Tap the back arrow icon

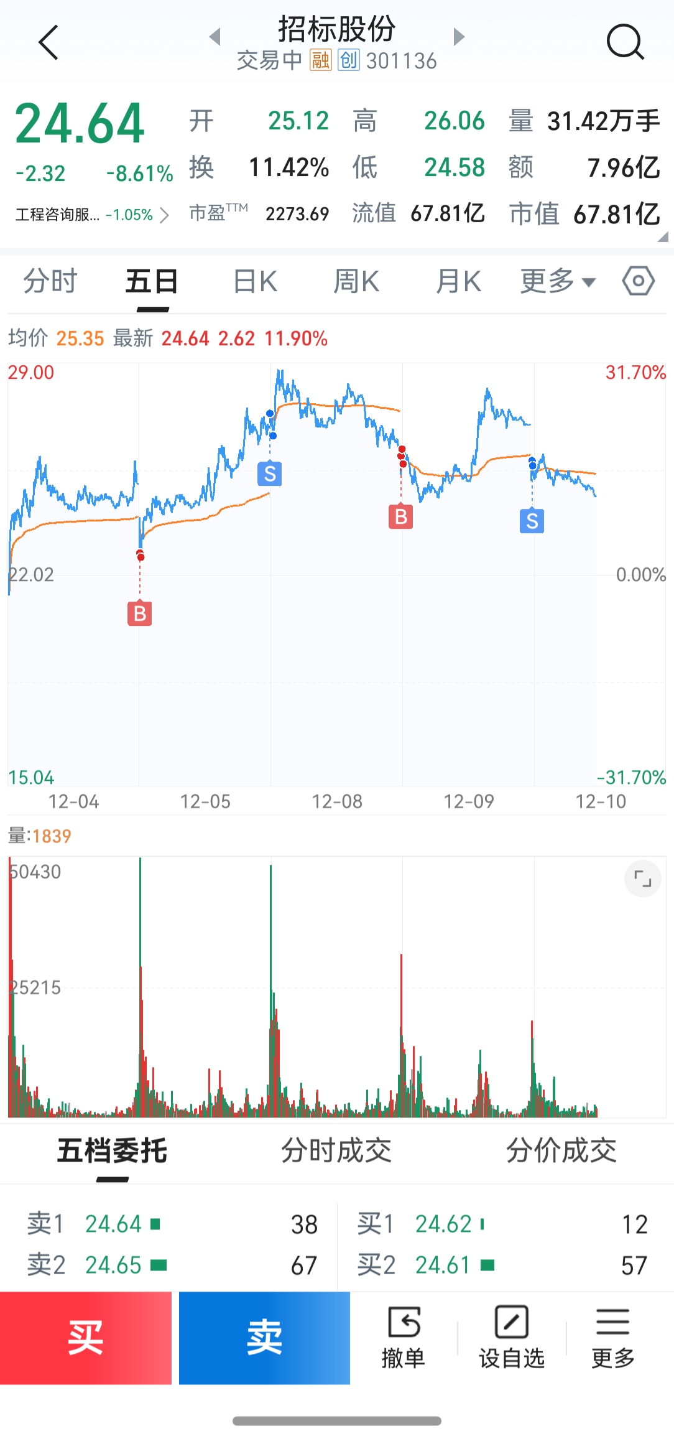48,42
